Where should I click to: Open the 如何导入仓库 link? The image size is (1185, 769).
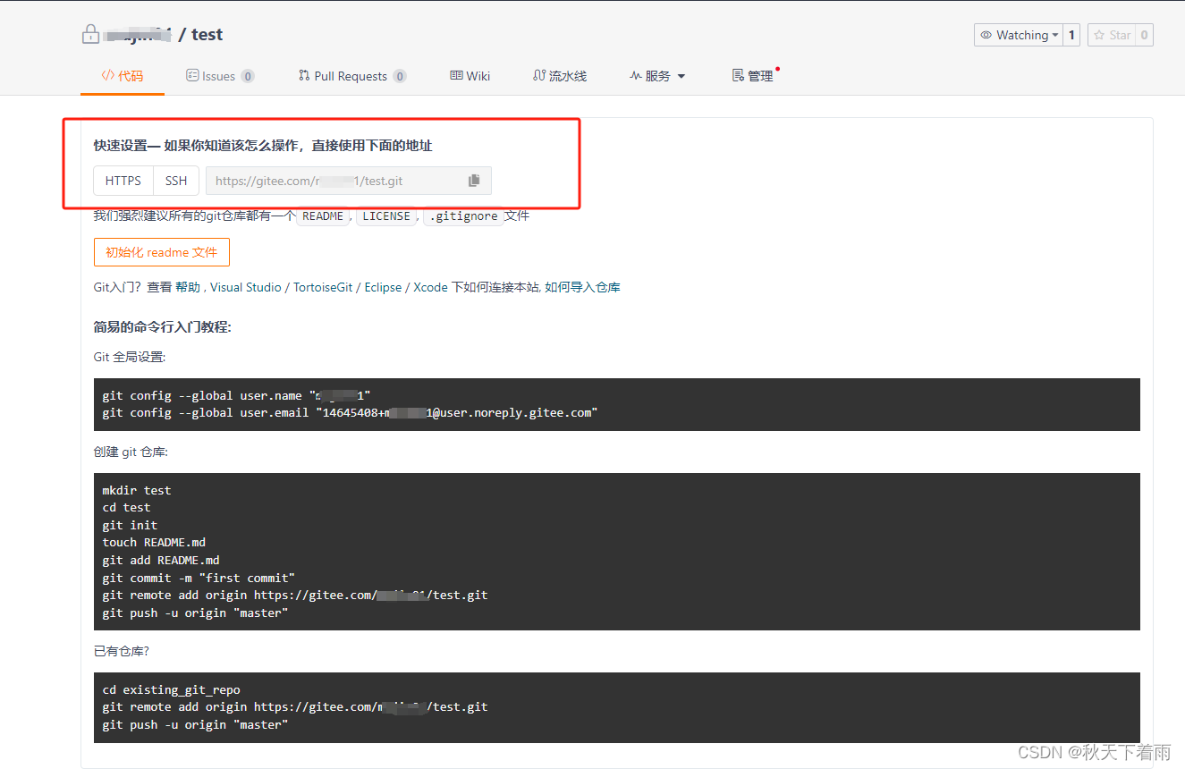[x=582, y=287]
